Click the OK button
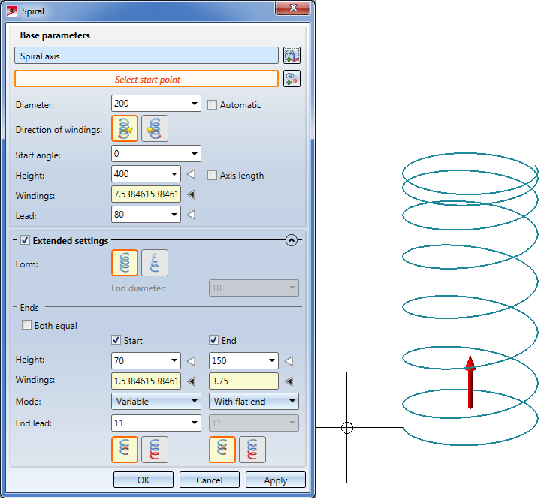The width and height of the screenshot is (541, 500). (144, 480)
